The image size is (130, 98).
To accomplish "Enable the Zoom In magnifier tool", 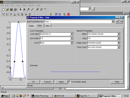I will click(37, 9).
